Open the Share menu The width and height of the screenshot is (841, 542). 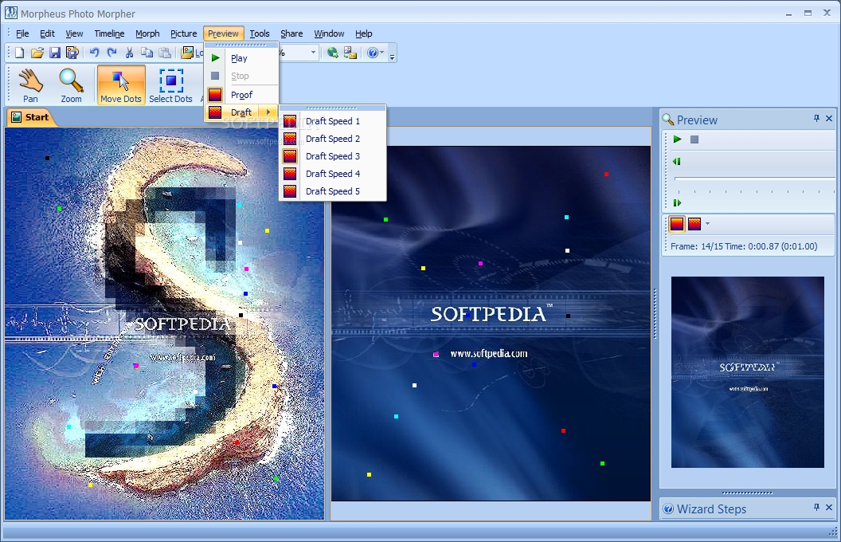pyautogui.click(x=291, y=33)
